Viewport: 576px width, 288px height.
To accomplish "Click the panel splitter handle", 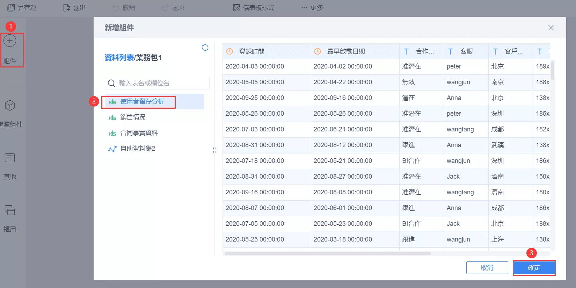I will point(214,150).
